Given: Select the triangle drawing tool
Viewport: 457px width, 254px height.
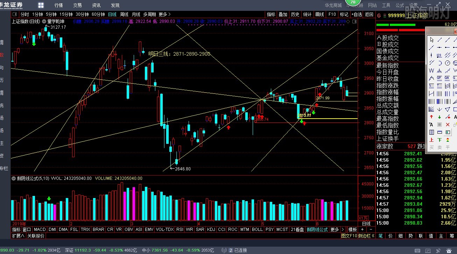Looking at the screenshot, I should coord(448,109).
